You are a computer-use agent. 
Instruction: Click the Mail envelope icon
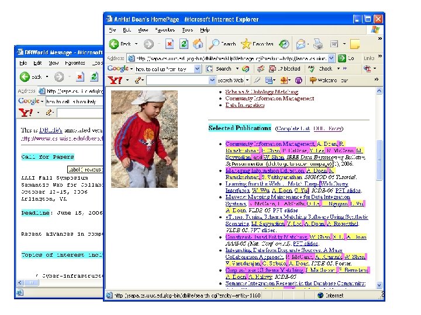coord(301,44)
